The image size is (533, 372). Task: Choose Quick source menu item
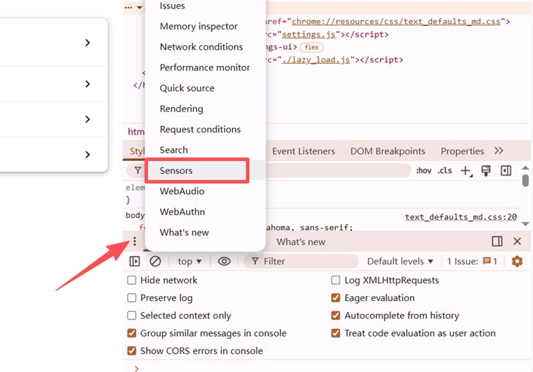(x=205, y=89)
